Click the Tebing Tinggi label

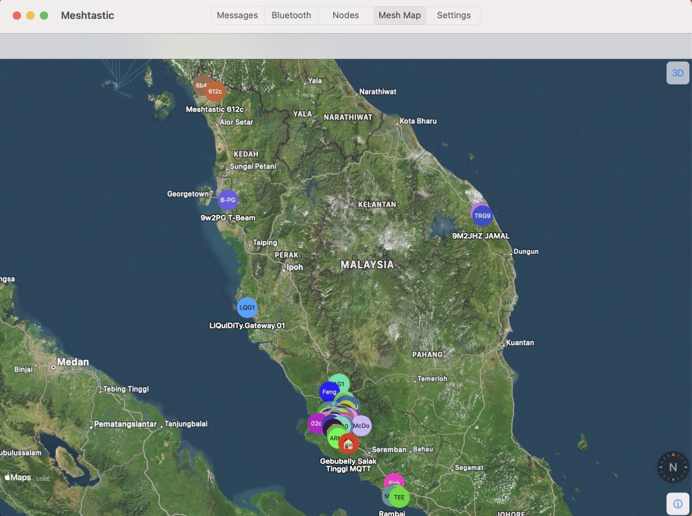(x=126, y=389)
